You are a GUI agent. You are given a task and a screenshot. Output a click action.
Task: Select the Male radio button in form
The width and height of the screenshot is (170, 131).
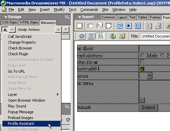pyautogui.click(x=142, y=55)
